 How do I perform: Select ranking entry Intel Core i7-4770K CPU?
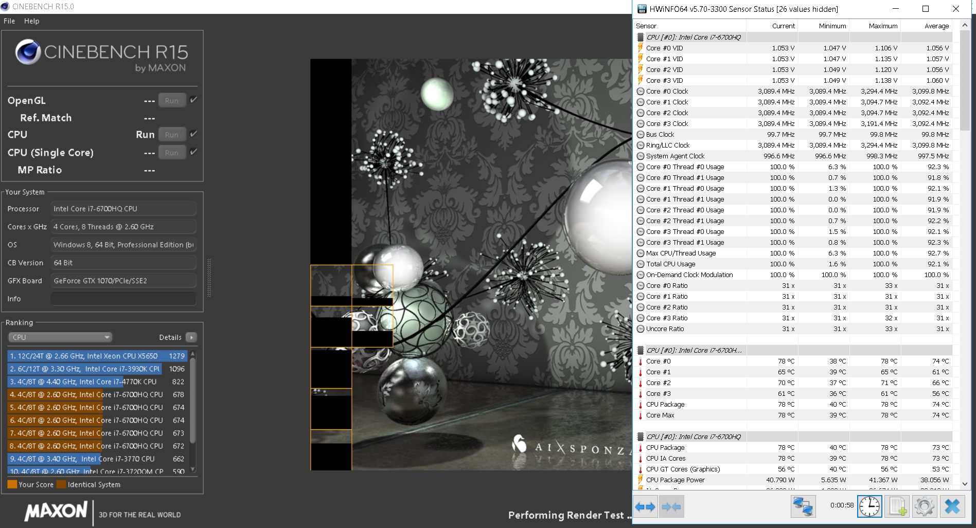point(98,381)
